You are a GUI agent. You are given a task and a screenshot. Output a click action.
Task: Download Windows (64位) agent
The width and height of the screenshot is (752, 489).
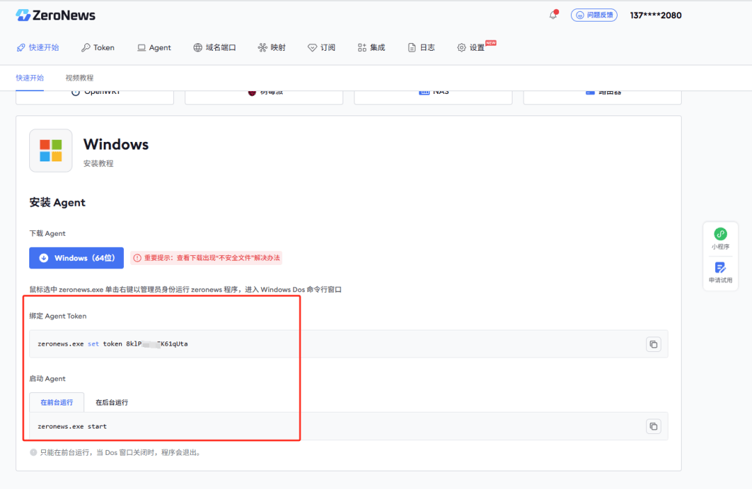77,257
